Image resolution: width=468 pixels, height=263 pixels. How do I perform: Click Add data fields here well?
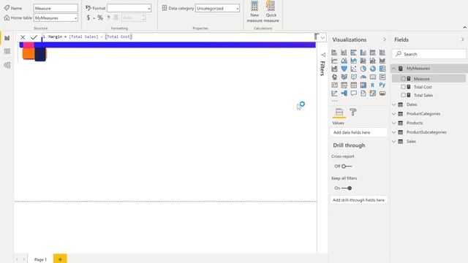(359, 132)
